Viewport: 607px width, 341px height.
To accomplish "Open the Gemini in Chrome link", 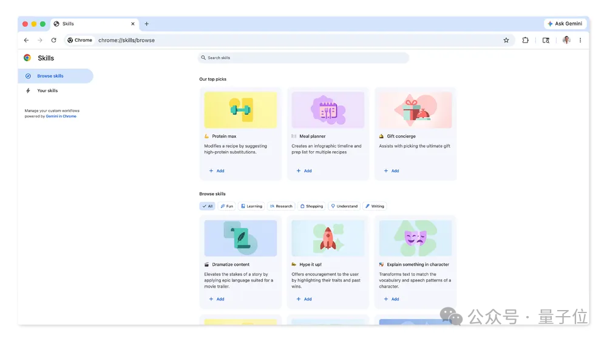I will click(x=61, y=116).
